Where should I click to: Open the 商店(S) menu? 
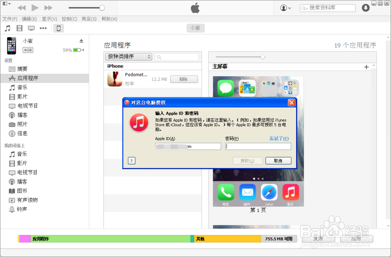point(89,19)
